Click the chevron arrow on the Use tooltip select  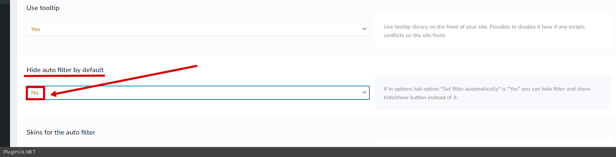[364, 29]
